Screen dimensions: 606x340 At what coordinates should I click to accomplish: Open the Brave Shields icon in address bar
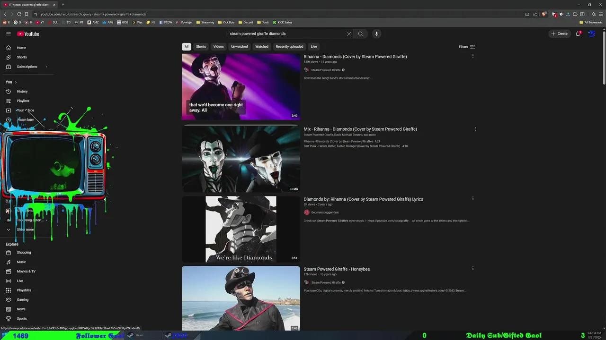544,14
